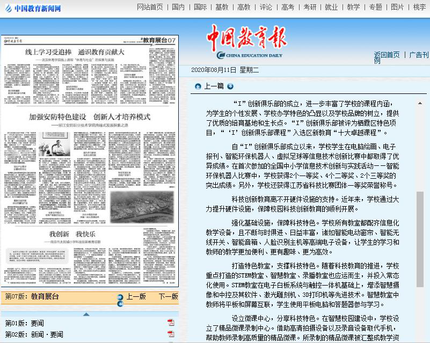430x343 pixels.
Task: Open 网站首页 in the top navigation
Action: tap(150, 7)
